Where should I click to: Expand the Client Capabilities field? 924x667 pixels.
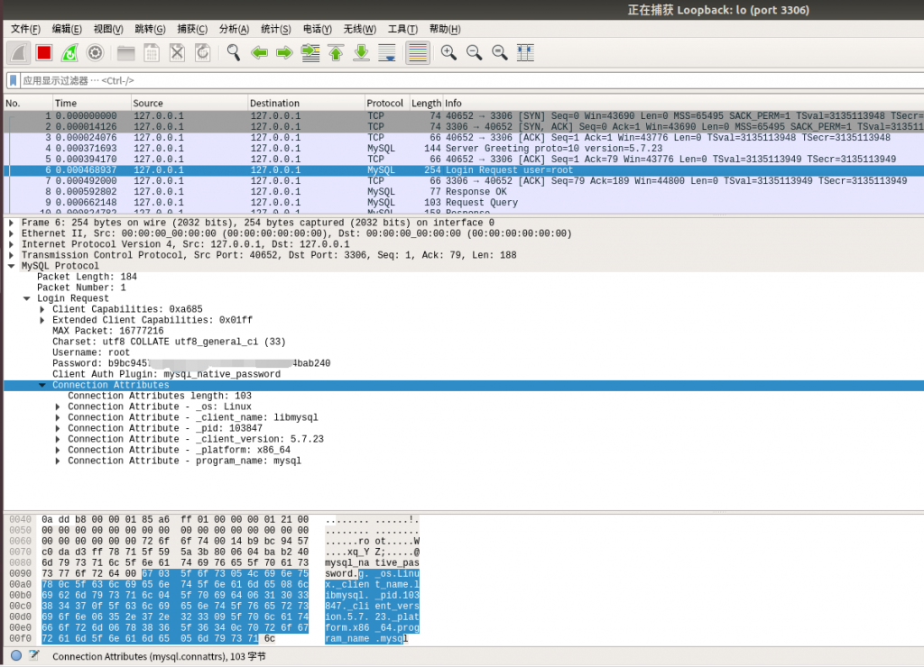point(42,309)
